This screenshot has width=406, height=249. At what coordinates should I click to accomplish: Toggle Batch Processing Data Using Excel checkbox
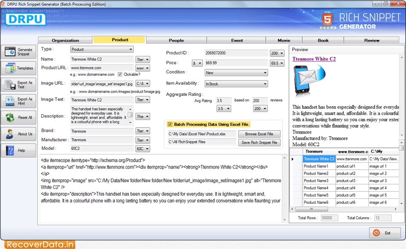tap(170, 124)
